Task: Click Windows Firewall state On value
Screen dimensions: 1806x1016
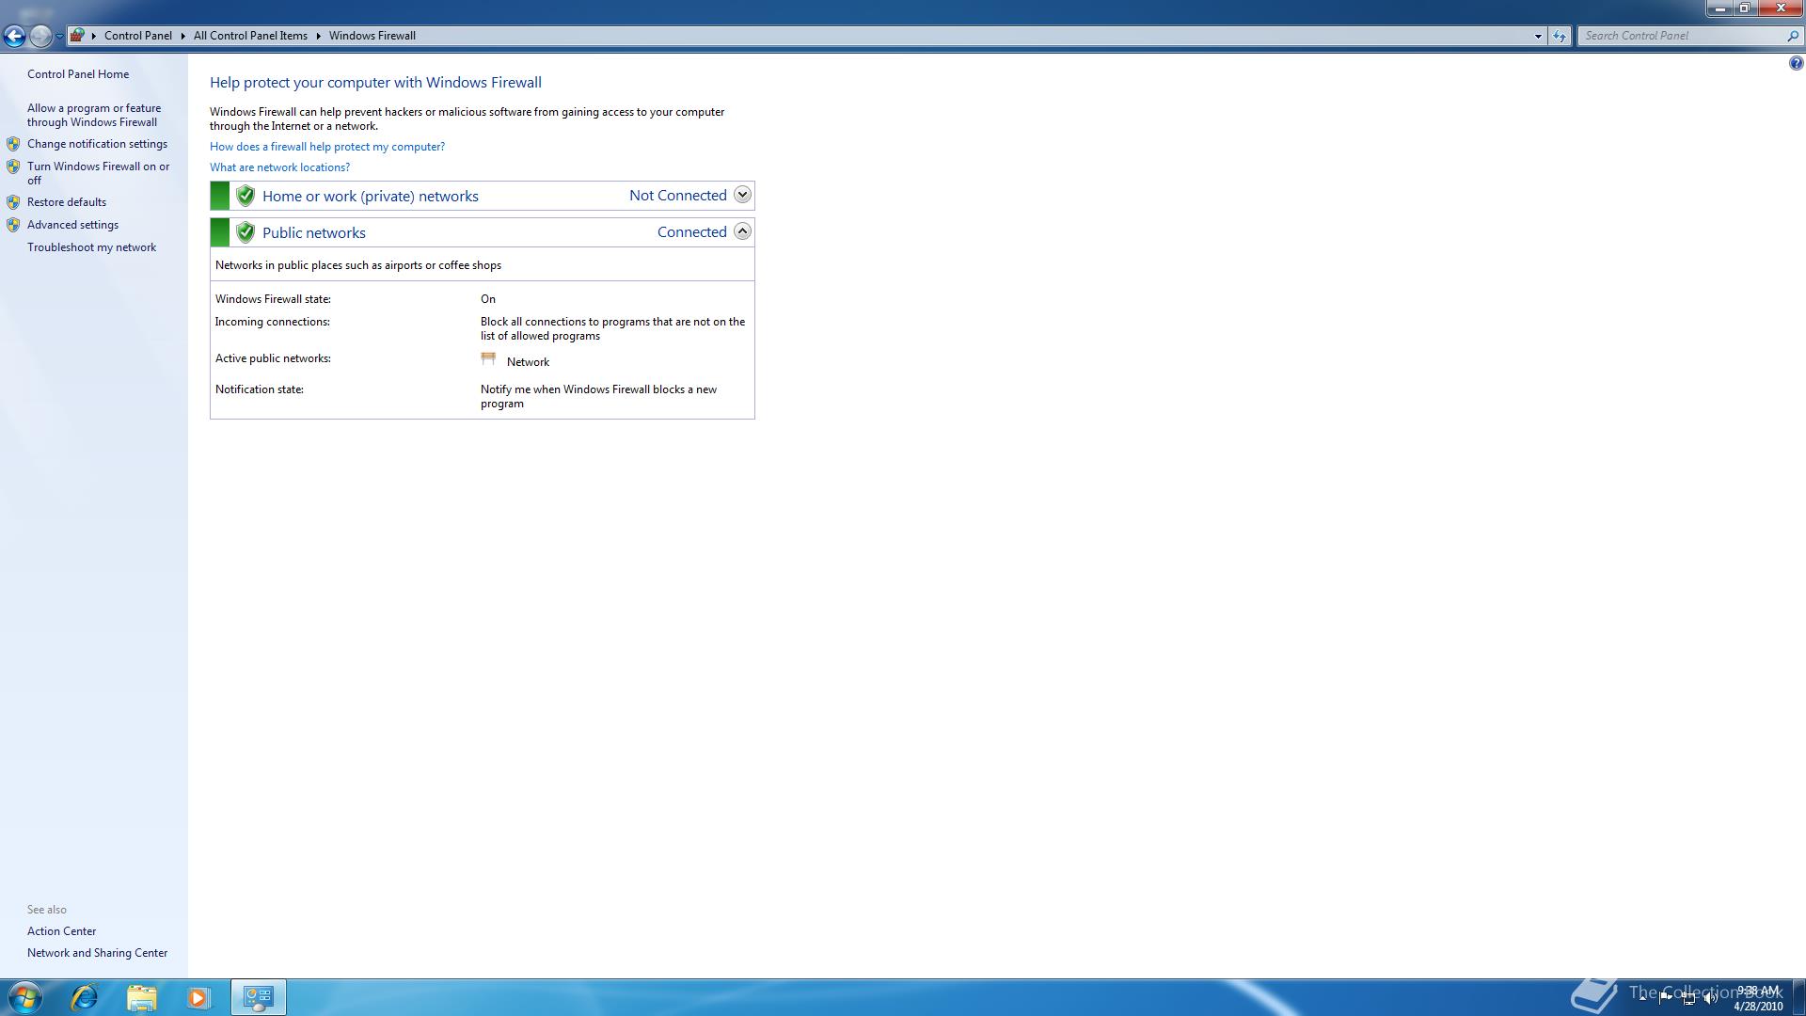Action: point(488,299)
